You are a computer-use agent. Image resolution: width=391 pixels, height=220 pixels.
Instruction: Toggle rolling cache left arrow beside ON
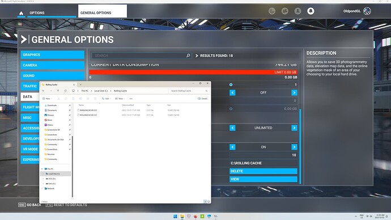[x=232, y=147]
